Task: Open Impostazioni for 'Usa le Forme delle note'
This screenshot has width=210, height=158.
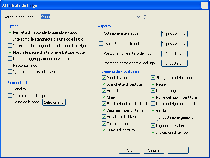Action: 174,44
